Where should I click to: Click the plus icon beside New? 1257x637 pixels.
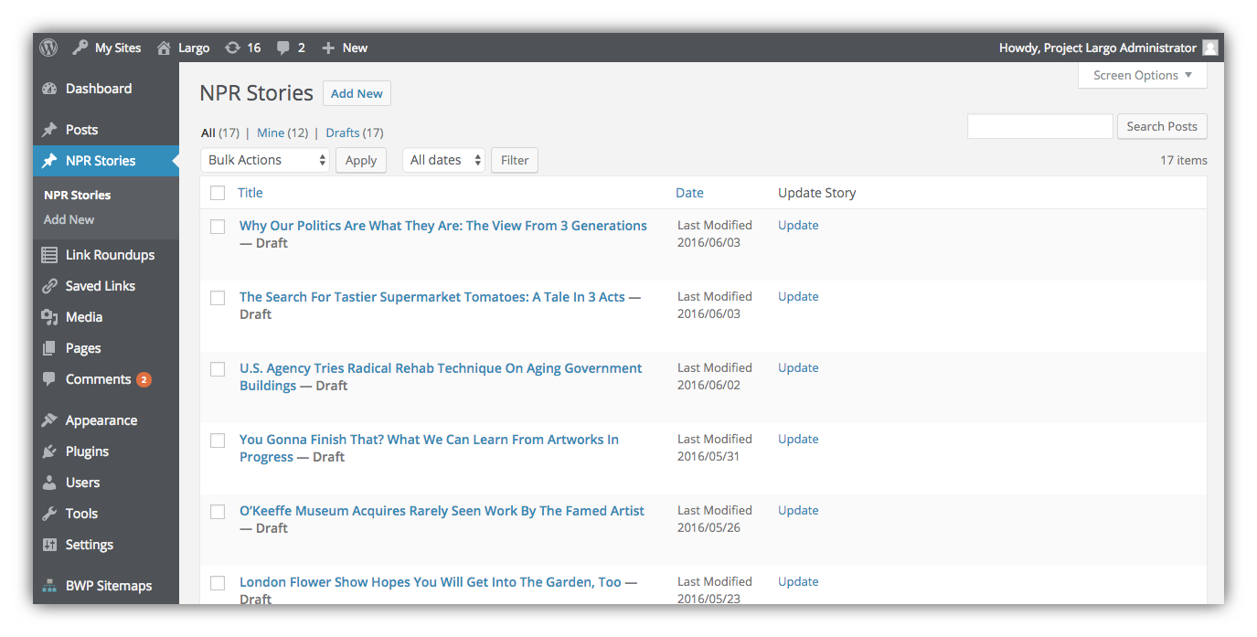pyautogui.click(x=329, y=48)
